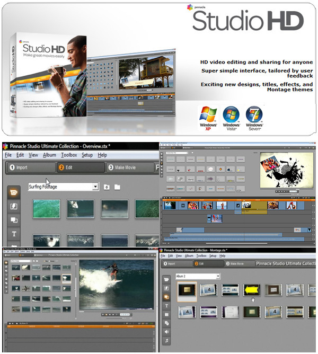Switch to Make Movie tab in Montage.stx
This screenshot has height=354, width=318.
coord(239,263)
